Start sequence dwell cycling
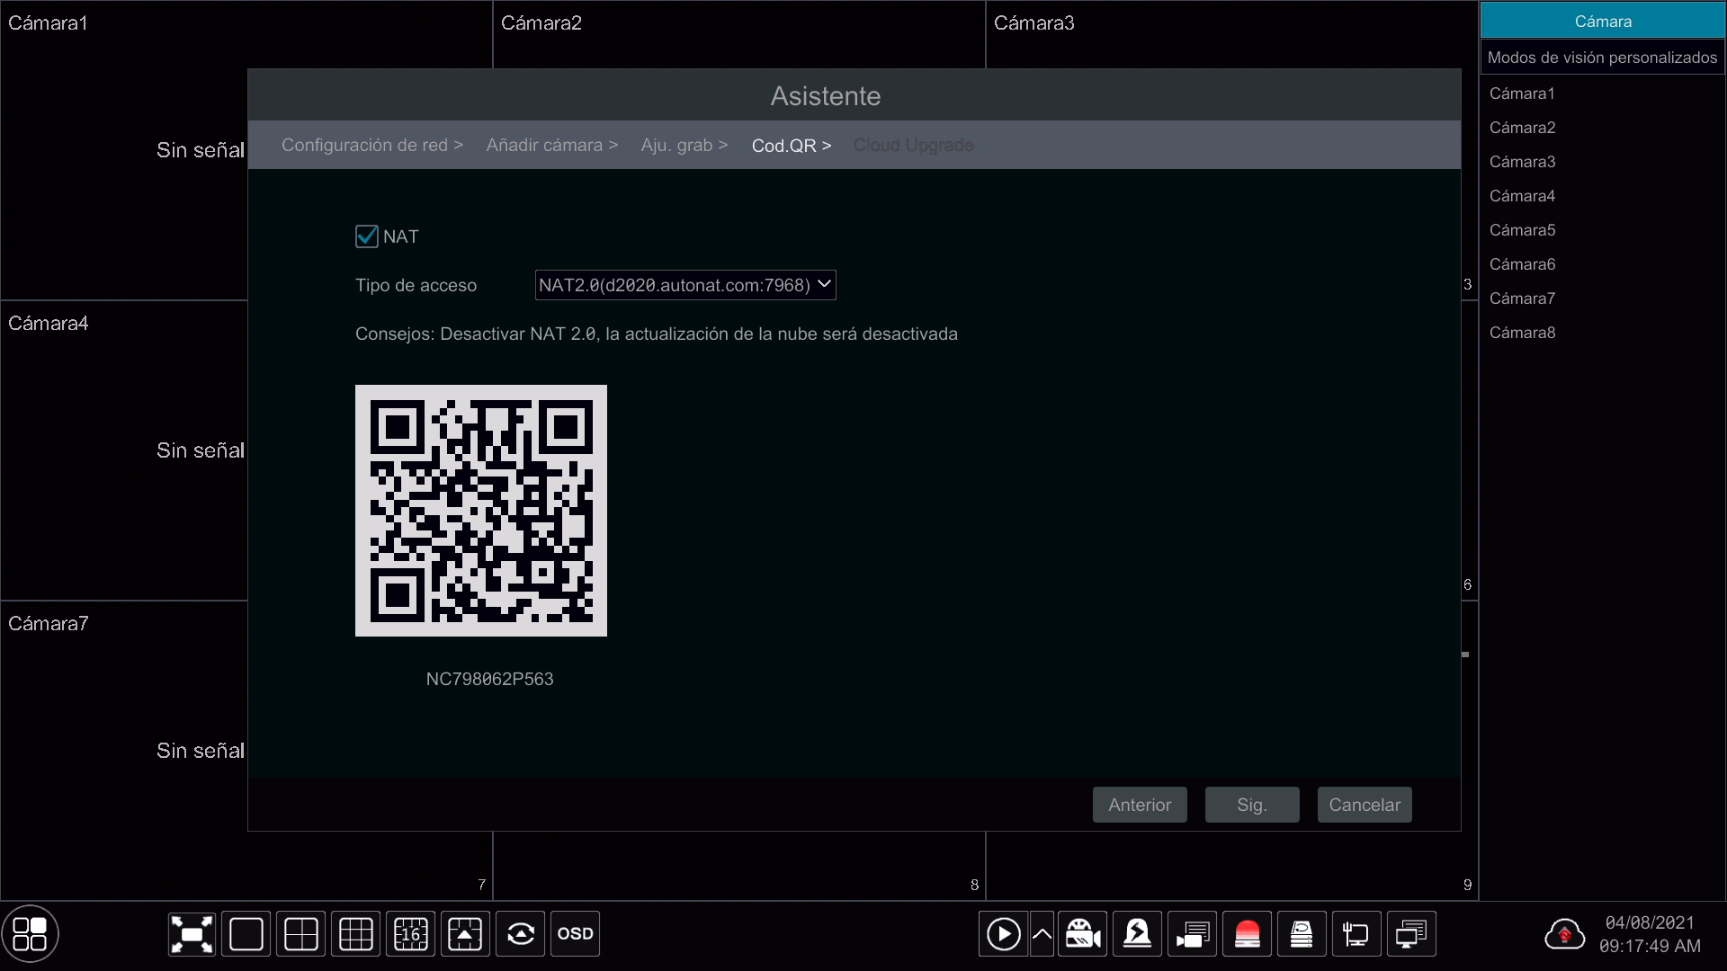This screenshot has height=971, width=1727. pos(521,934)
